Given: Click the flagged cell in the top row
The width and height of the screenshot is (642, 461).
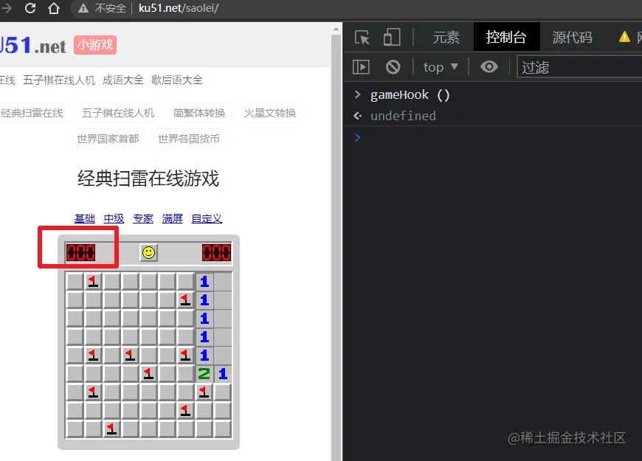Looking at the screenshot, I should (x=94, y=281).
